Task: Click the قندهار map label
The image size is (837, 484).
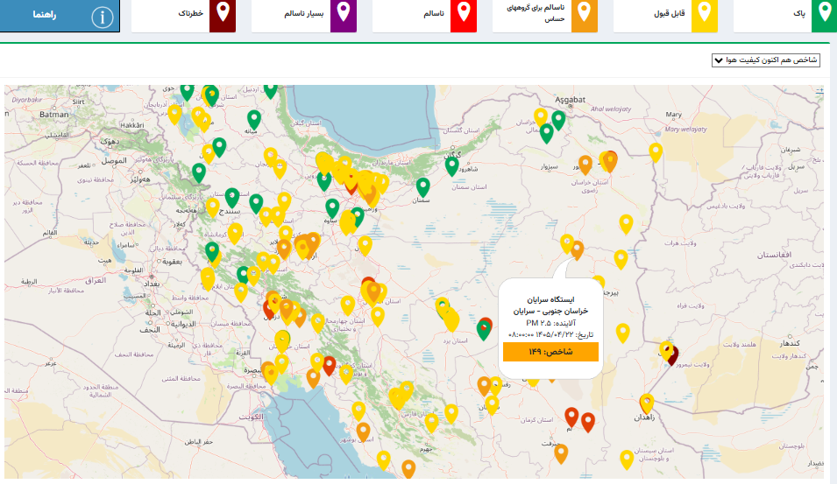Action: click(x=790, y=343)
